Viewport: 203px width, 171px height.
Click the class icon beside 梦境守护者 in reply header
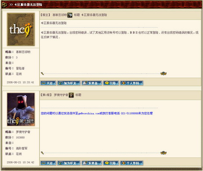[71, 95]
